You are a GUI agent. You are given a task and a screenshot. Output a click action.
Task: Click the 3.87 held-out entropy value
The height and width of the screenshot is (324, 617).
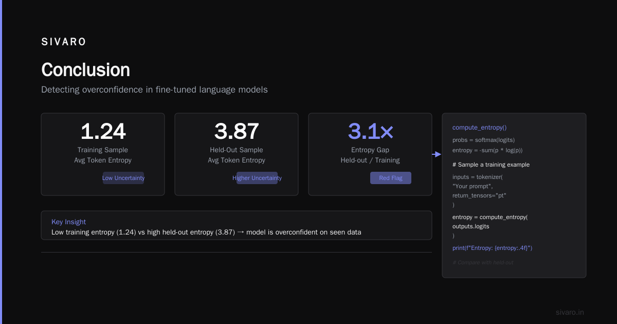coord(237,132)
